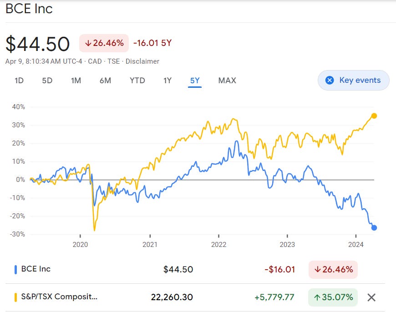Click the -30% y-axis label

[x=17, y=234]
